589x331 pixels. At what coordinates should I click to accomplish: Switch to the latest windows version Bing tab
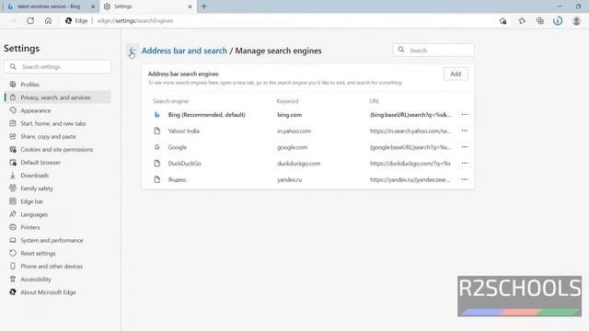coord(51,6)
